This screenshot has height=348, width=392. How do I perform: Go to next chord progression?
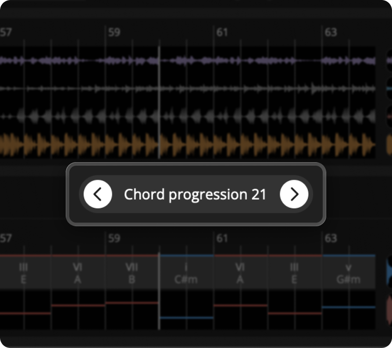[x=294, y=194]
